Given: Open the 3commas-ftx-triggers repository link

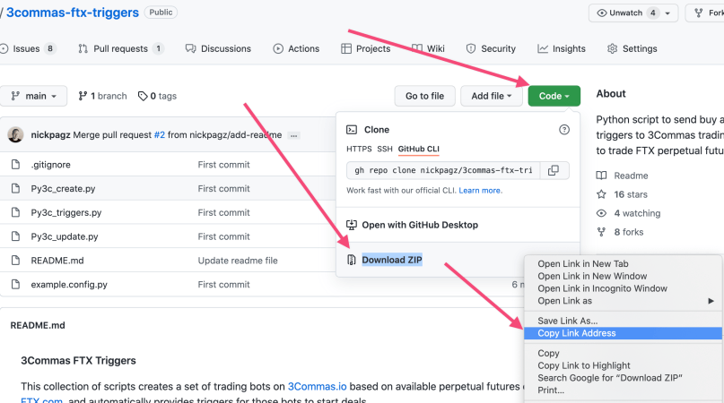Looking at the screenshot, I should pyautogui.click(x=73, y=13).
